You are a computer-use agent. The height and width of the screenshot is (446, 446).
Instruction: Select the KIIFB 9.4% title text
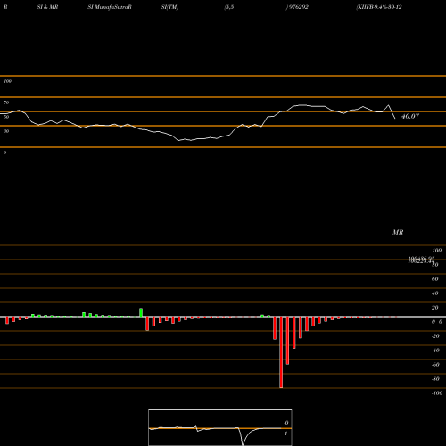[379, 7]
